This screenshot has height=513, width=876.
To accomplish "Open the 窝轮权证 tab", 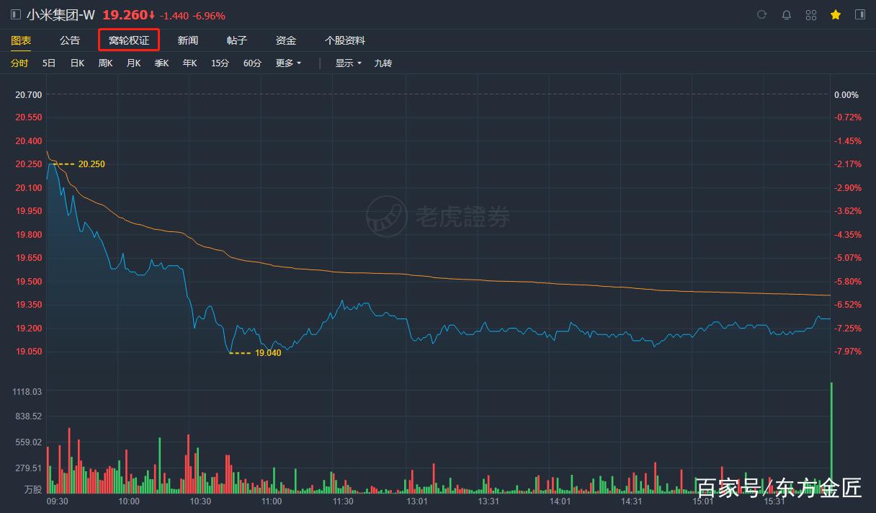I will click(x=129, y=40).
